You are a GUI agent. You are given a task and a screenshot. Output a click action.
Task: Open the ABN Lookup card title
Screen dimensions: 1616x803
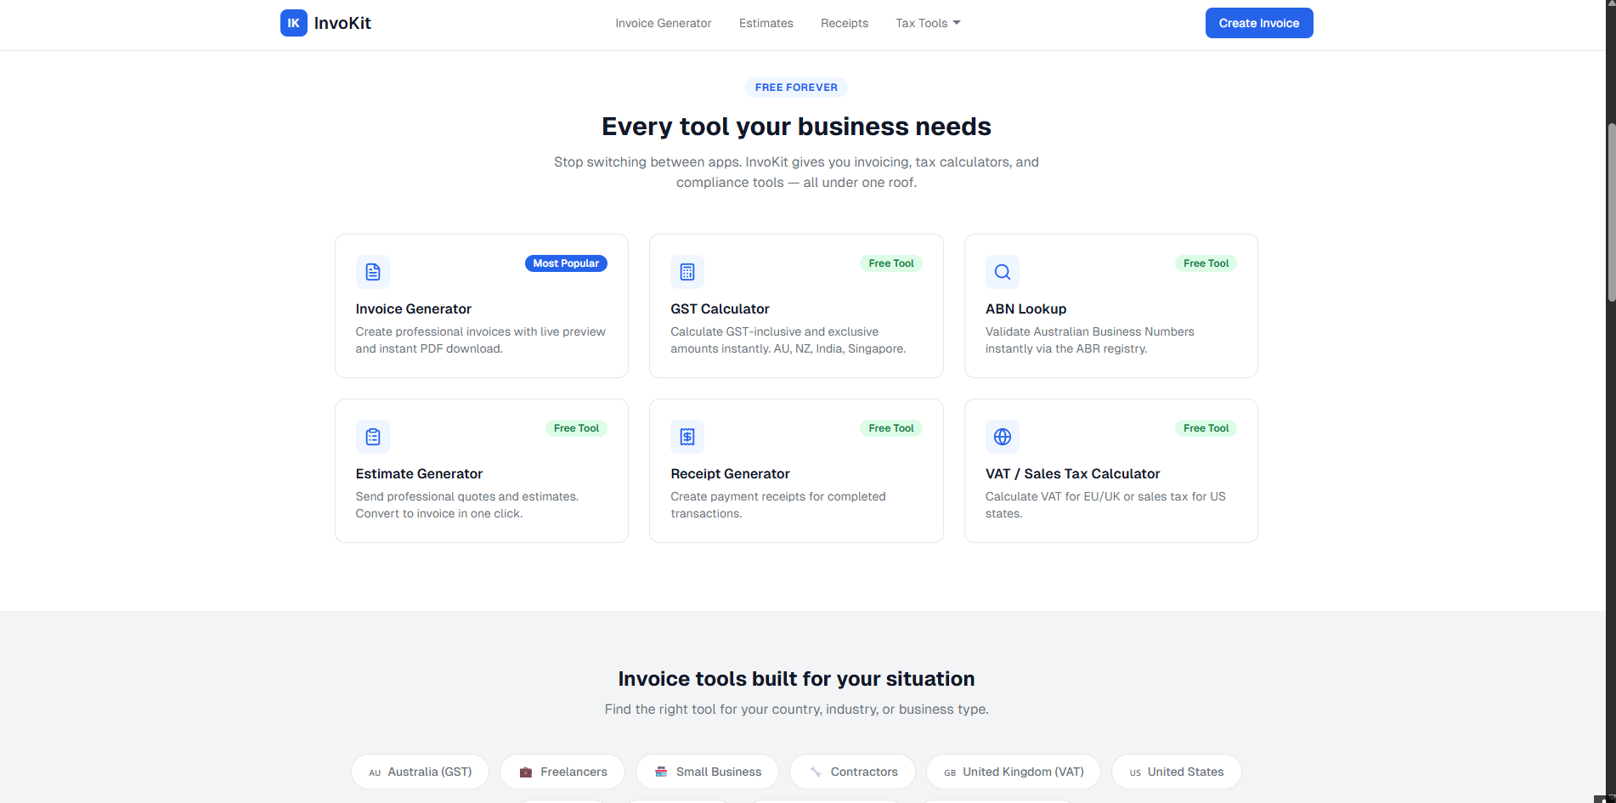(1026, 309)
